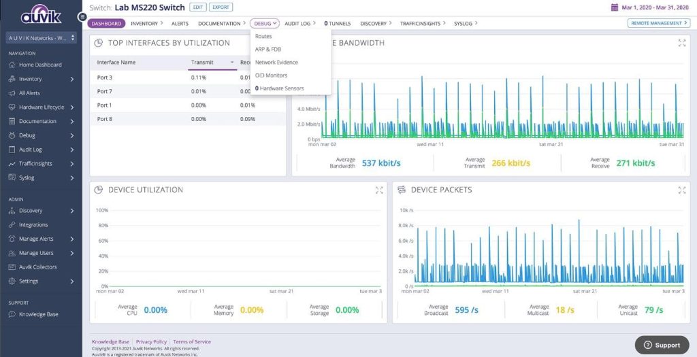Image resolution: width=697 pixels, height=357 pixels.
Task: Click the Top Interfaces pie chart icon
Action: 99,43
